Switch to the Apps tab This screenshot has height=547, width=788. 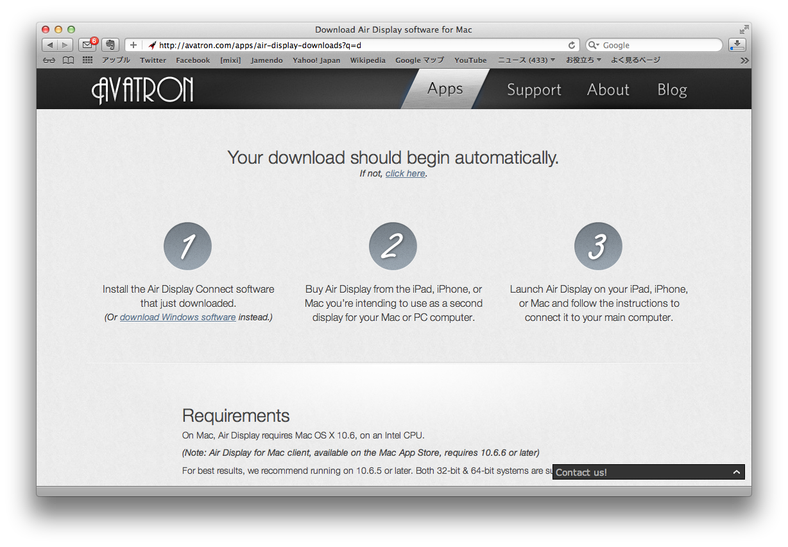point(445,89)
